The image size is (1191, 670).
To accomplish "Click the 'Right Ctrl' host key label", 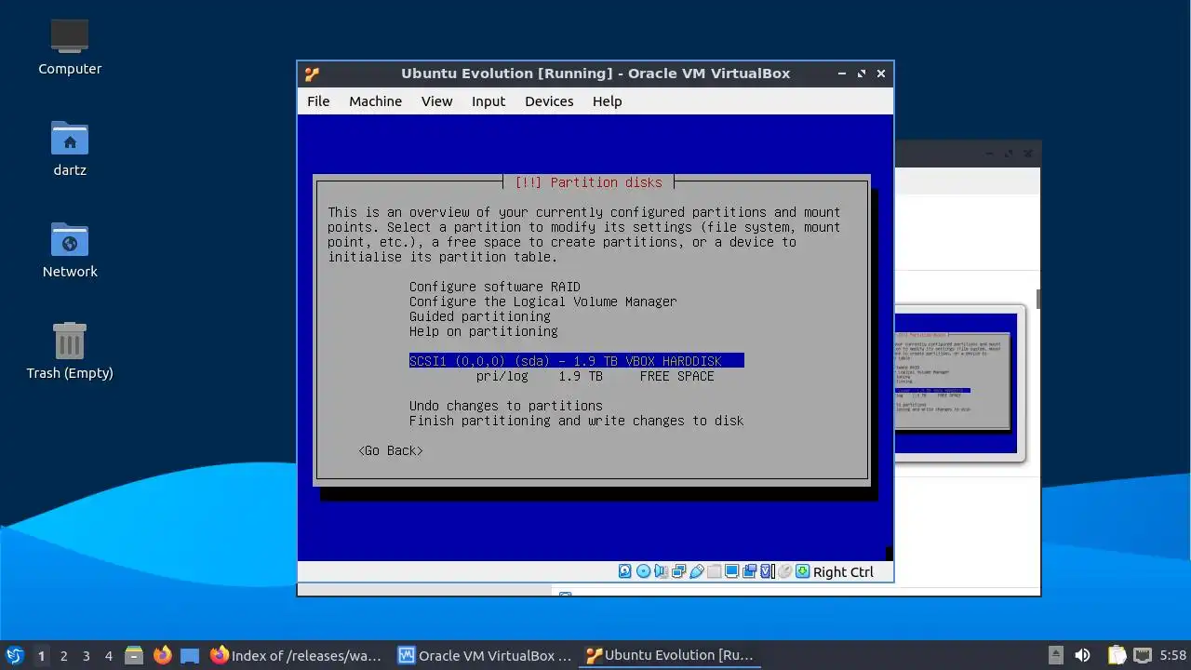I will pyautogui.click(x=843, y=572).
